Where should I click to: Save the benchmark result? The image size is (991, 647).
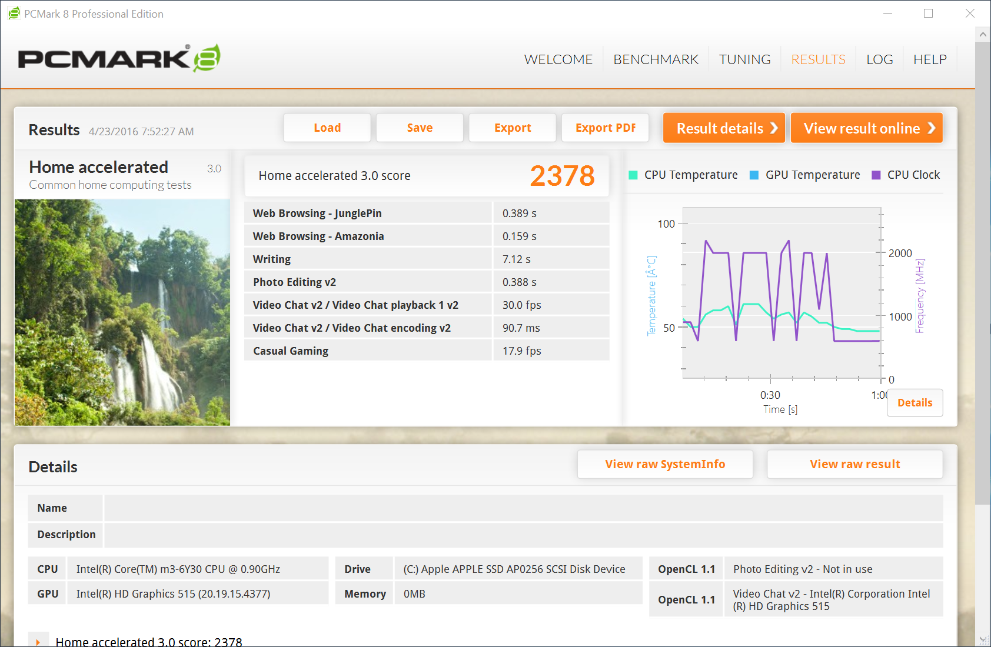[x=420, y=128]
